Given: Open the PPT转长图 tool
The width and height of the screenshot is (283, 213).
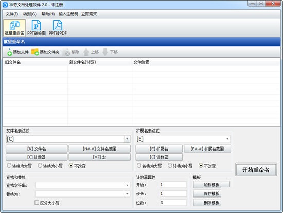Looking at the screenshot, I should coord(37,28).
